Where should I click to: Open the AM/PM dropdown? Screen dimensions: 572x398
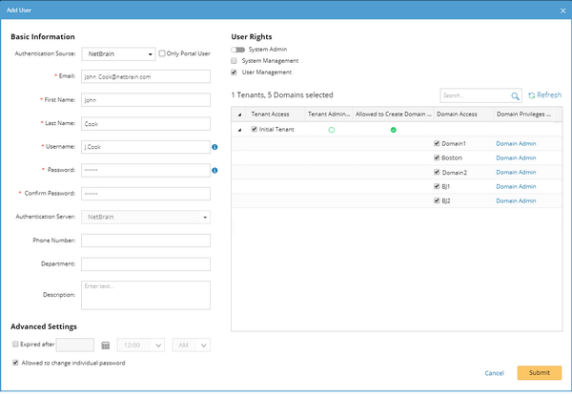click(191, 345)
